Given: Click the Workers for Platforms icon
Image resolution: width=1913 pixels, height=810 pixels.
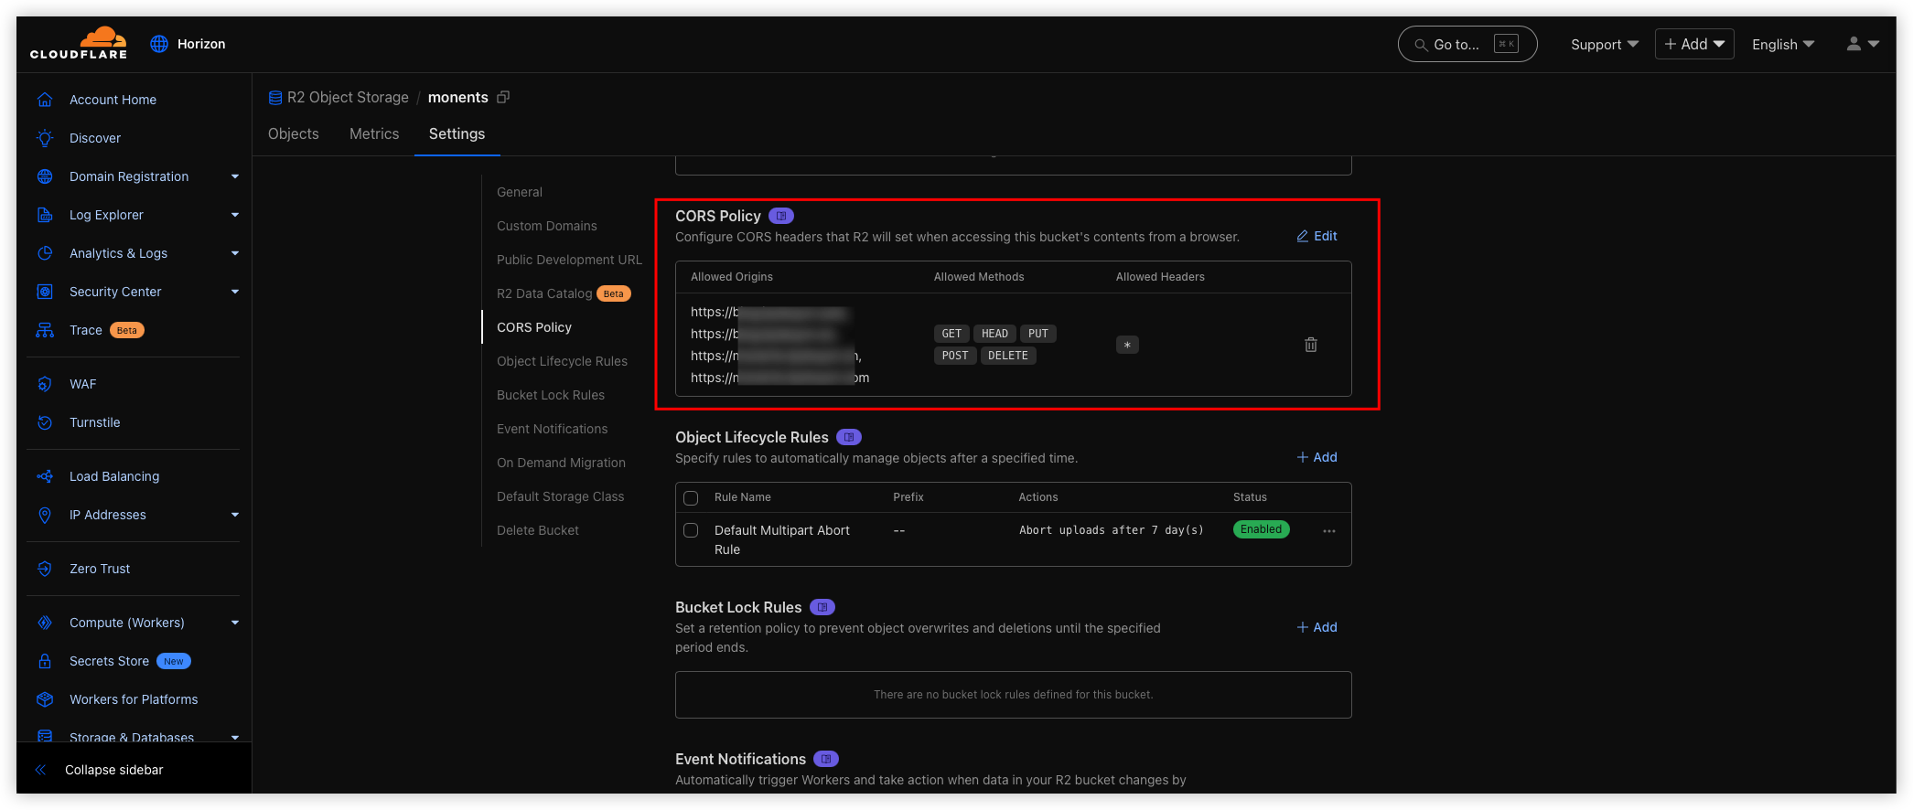Looking at the screenshot, I should tap(45, 699).
